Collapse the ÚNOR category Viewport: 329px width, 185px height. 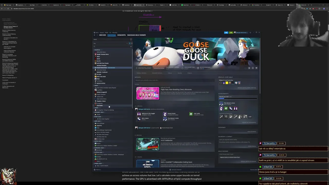pos(94,86)
